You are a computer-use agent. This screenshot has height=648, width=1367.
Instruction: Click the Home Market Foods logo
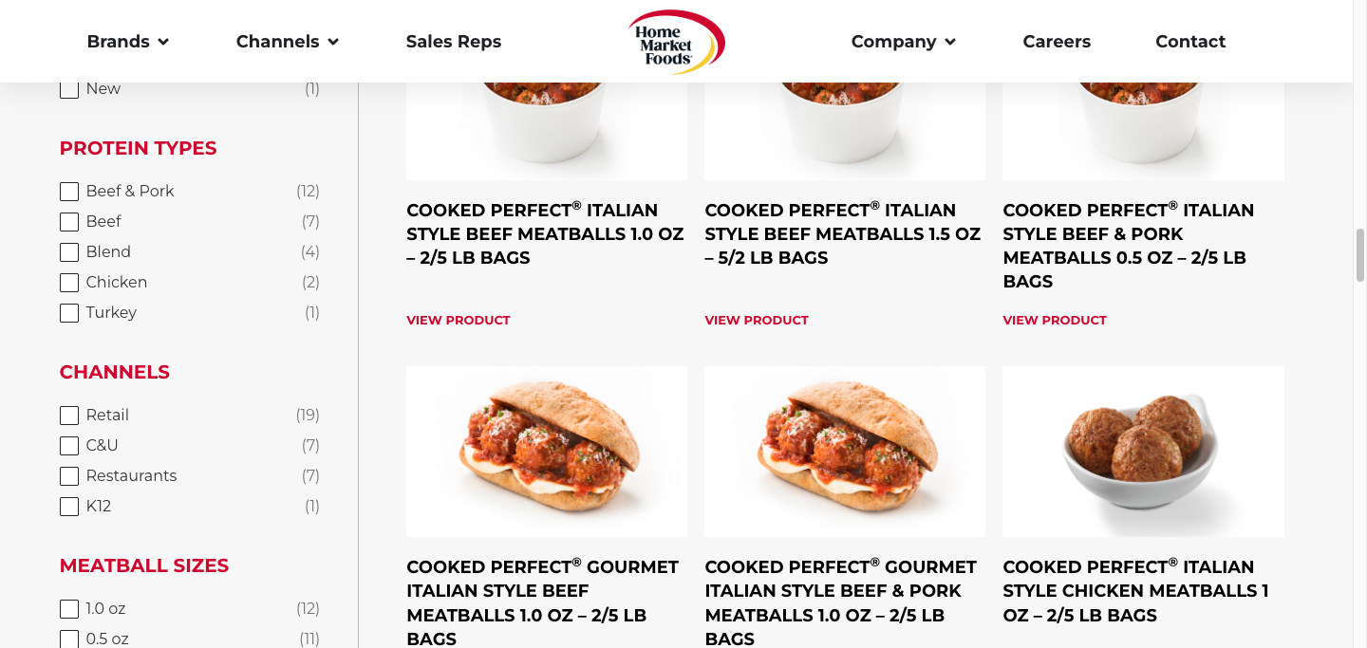tap(677, 42)
